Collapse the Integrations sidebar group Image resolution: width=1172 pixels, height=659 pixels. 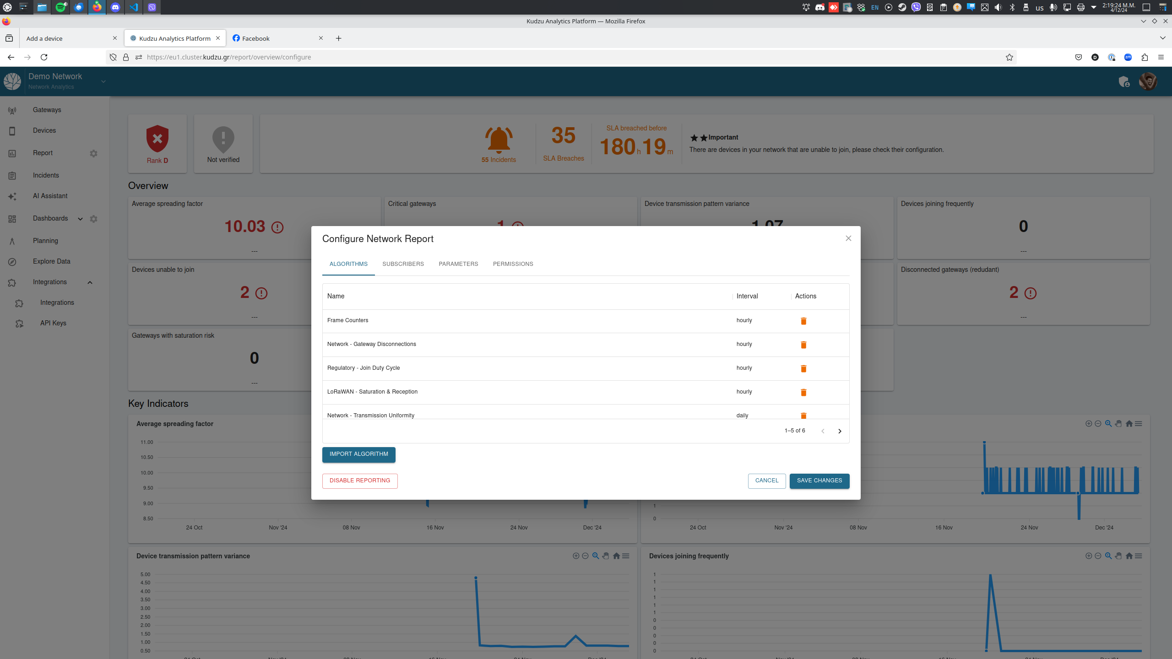coord(90,282)
